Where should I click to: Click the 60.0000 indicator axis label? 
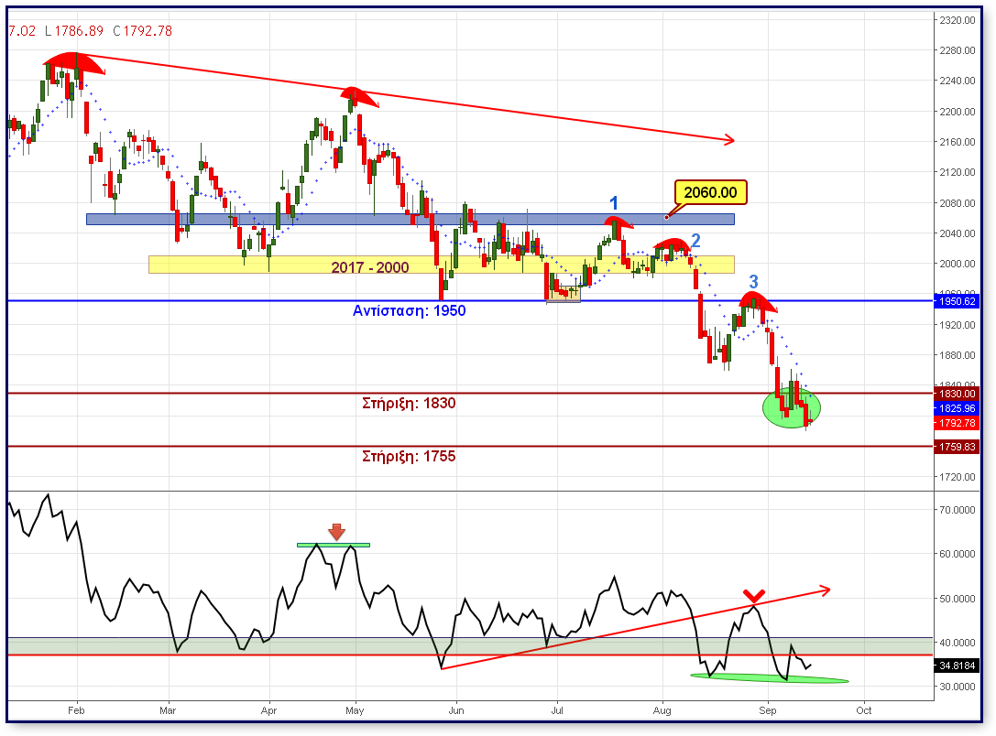click(958, 554)
